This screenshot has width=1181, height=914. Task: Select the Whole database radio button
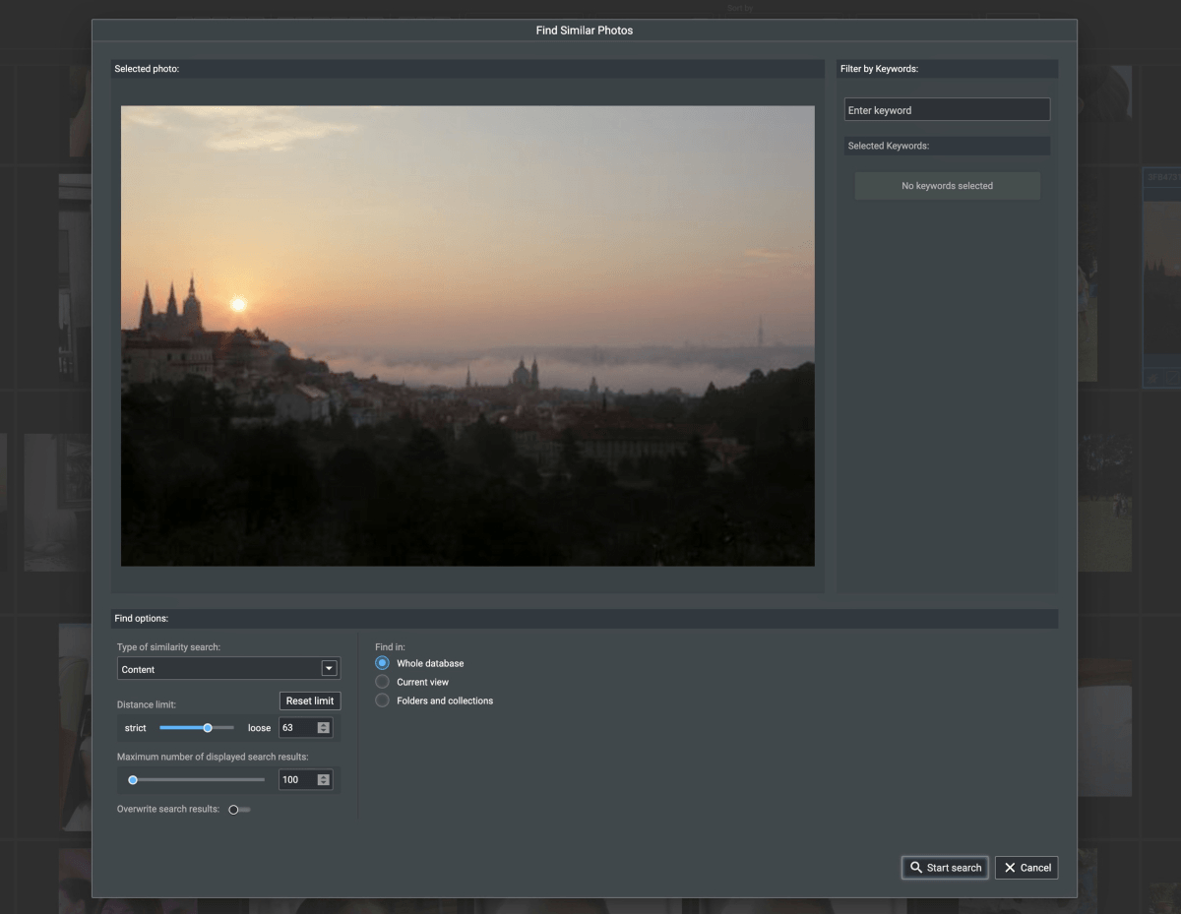[382, 663]
